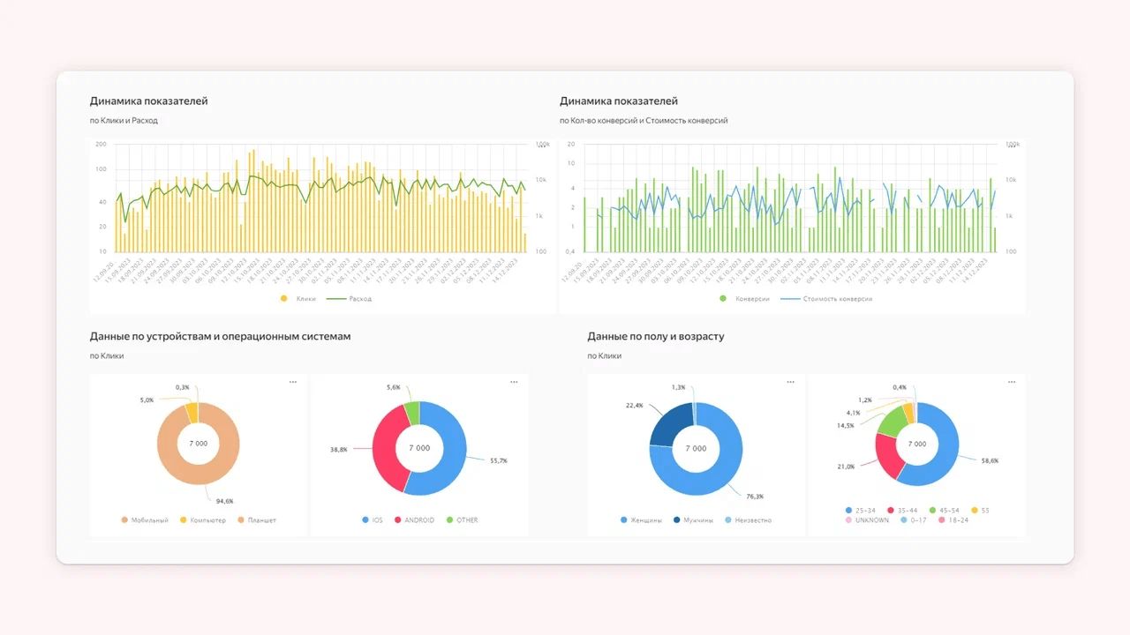Toggle the OTHER legend entry
This screenshot has height=635, width=1130.
pyautogui.click(x=462, y=520)
